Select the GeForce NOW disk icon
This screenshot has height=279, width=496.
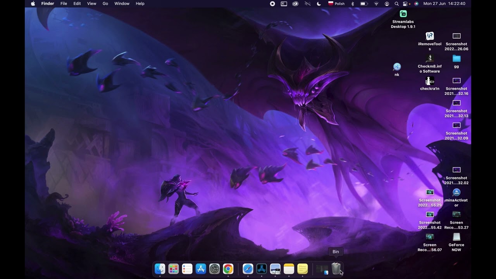(x=456, y=237)
